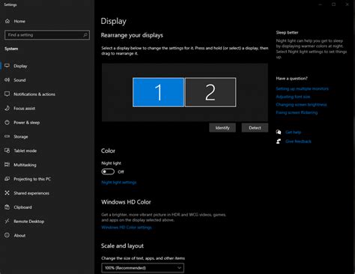Expand the 100% (Recommended) scale dropdown
The image size is (355, 274).
pos(142,268)
